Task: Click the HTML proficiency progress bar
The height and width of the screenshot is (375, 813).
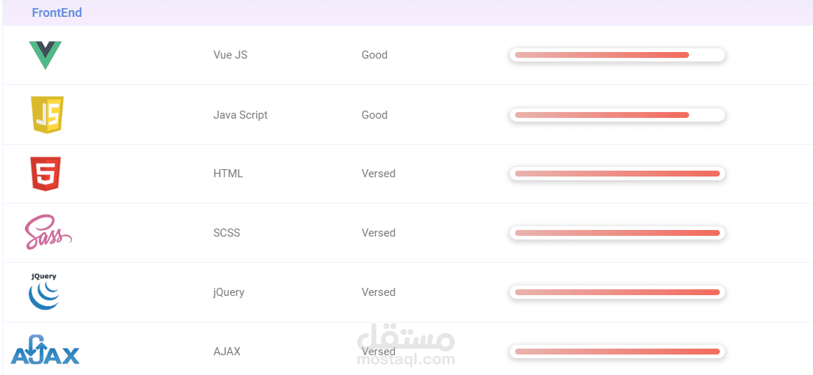Action: (x=617, y=174)
